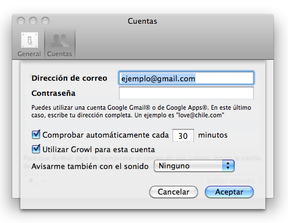Toggle Utilizar Growl para esta cuenta checkbox
Image resolution: width=288 pixels, height=223 pixels.
pos(36,149)
